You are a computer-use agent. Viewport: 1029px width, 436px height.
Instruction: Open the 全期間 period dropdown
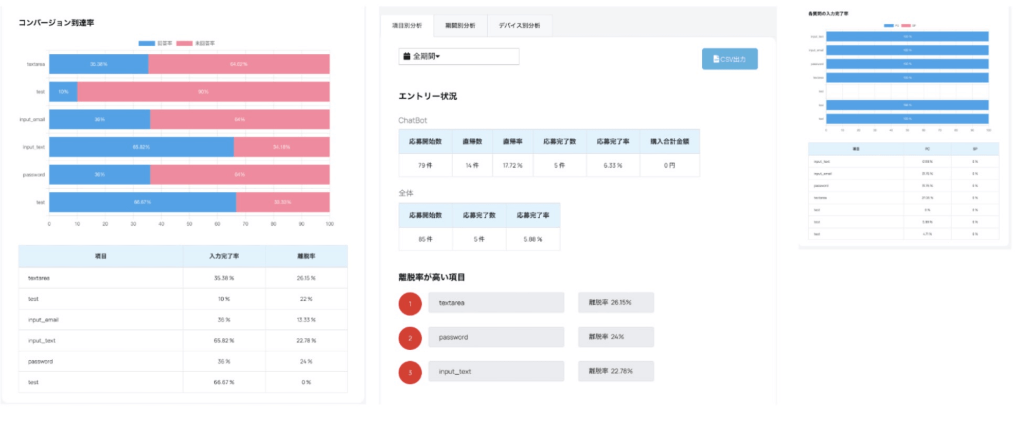(458, 57)
